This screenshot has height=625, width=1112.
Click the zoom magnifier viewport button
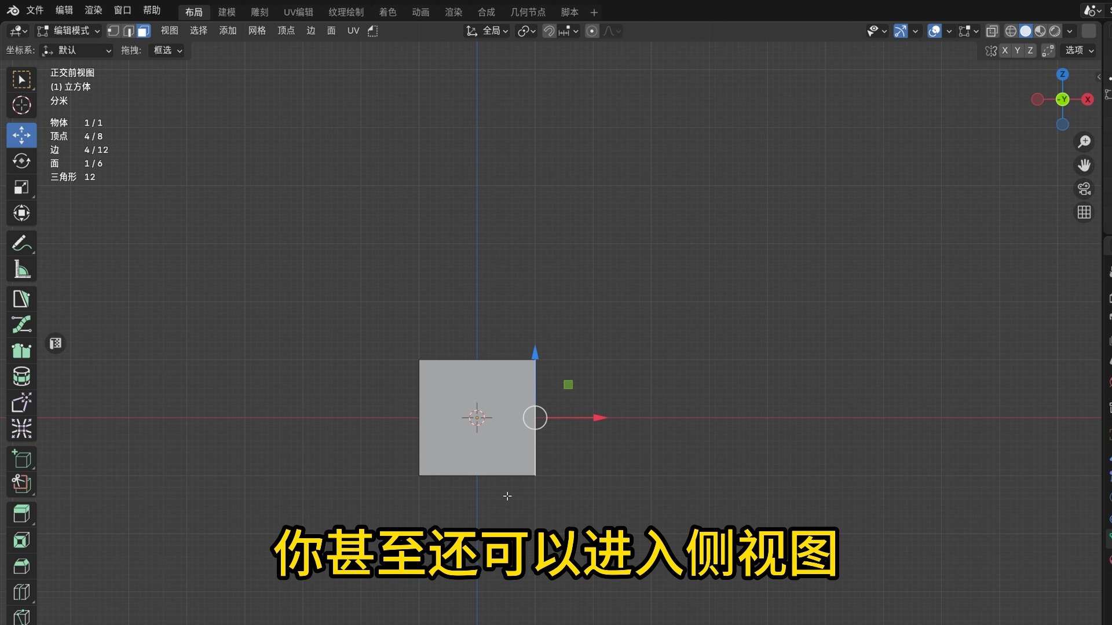(x=1084, y=141)
